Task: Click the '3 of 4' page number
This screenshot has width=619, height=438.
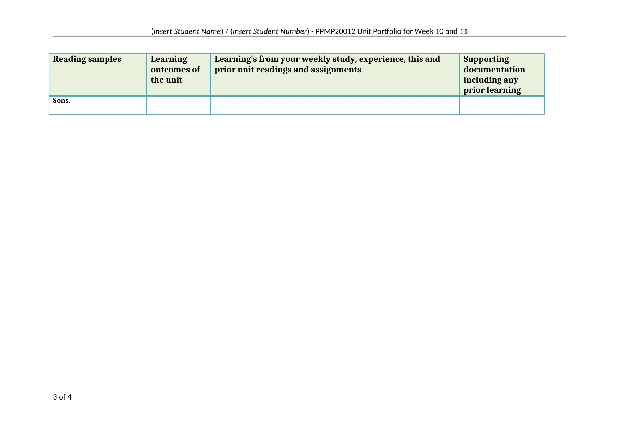Action: 62,397
